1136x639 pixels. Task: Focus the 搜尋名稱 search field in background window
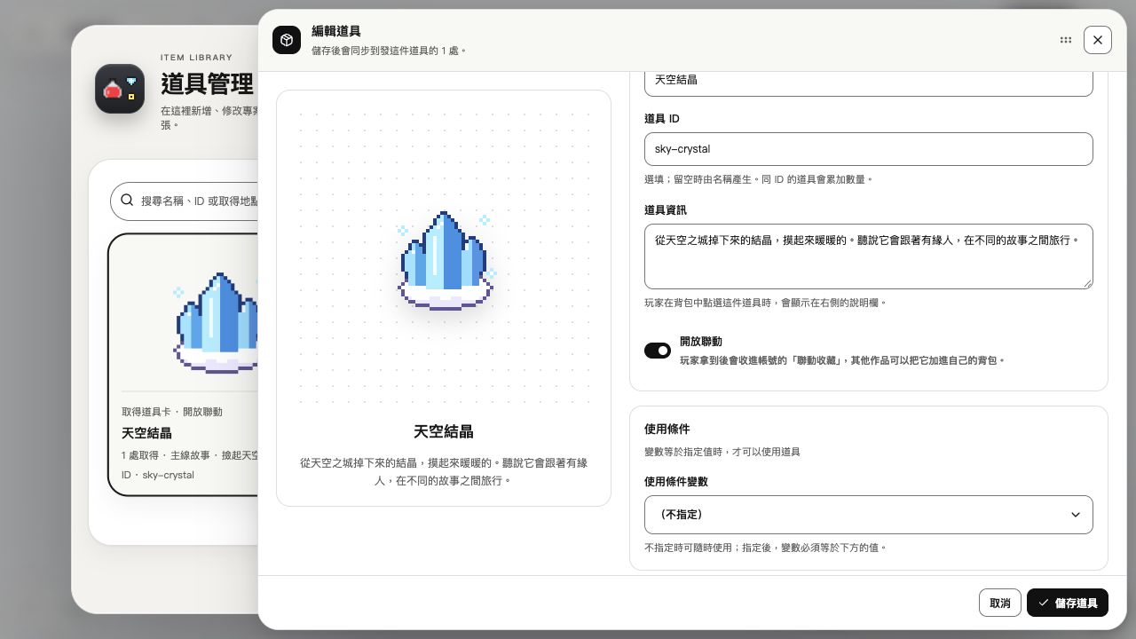[185, 201]
